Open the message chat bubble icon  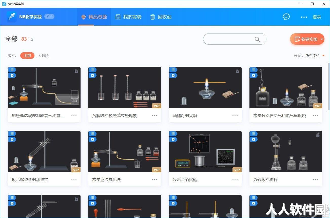pos(286,17)
